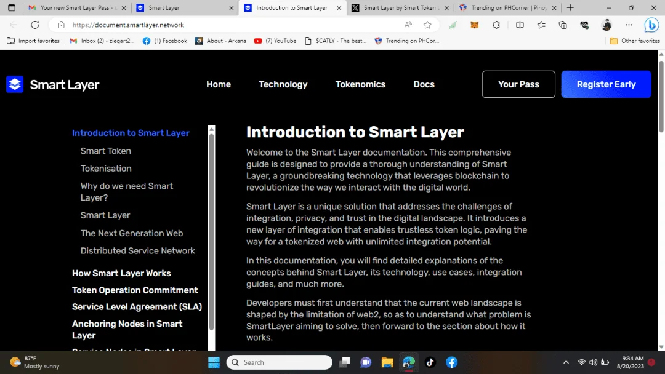The image size is (665, 374).
Task: Open the YouTube bookmark
Action: (275, 41)
